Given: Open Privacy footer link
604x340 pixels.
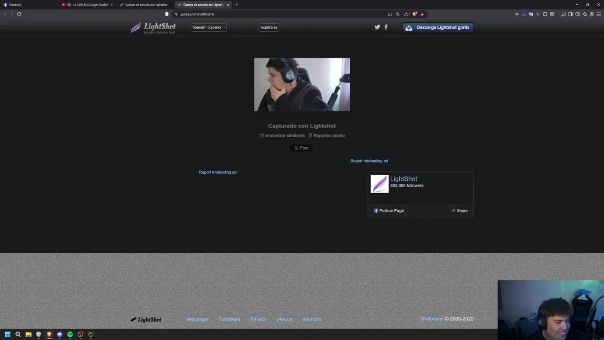Looking at the screenshot, I should point(258,319).
